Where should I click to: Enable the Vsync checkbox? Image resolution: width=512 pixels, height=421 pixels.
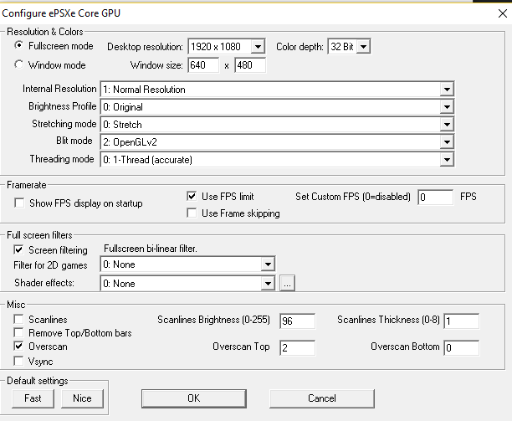point(18,362)
